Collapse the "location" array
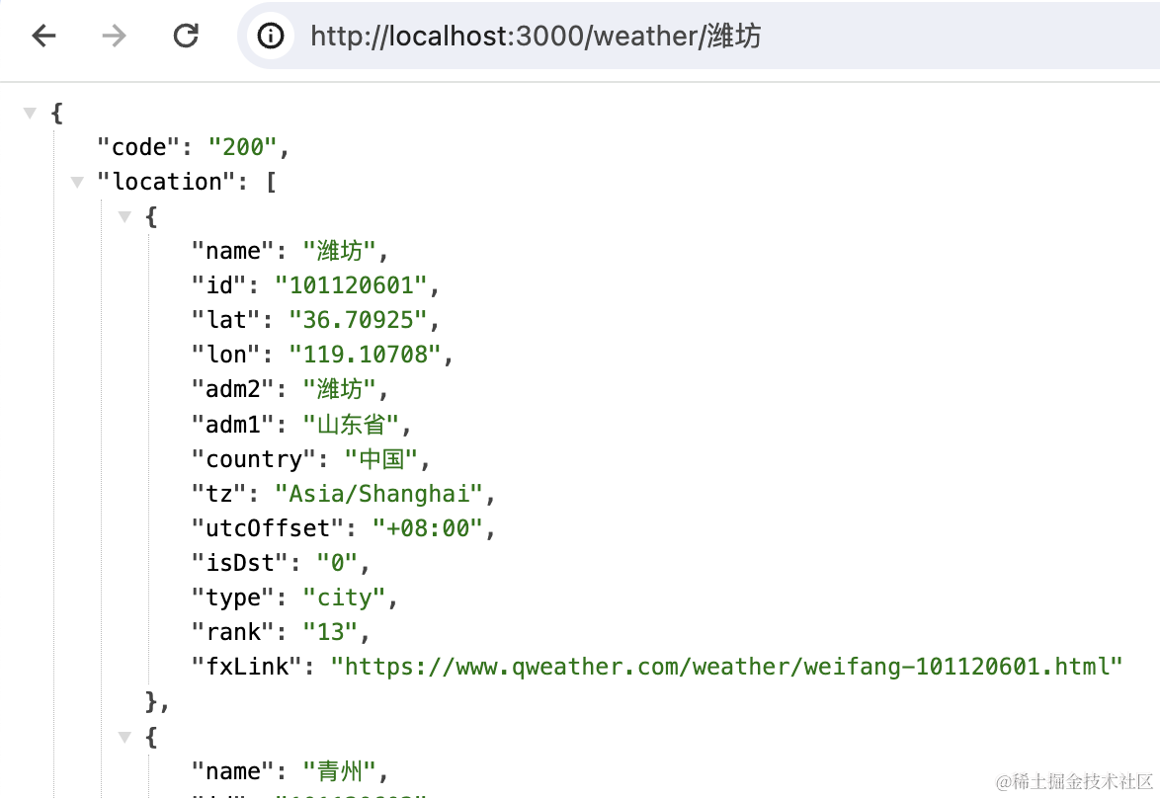 [x=77, y=182]
